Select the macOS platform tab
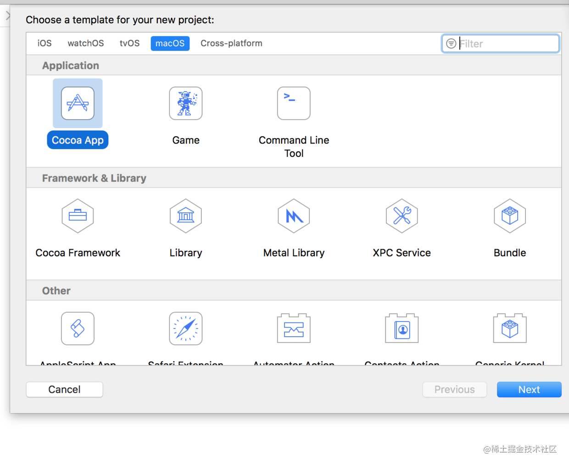Image resolution: width=569 pixels, height=466 pixels. (170, 43)
